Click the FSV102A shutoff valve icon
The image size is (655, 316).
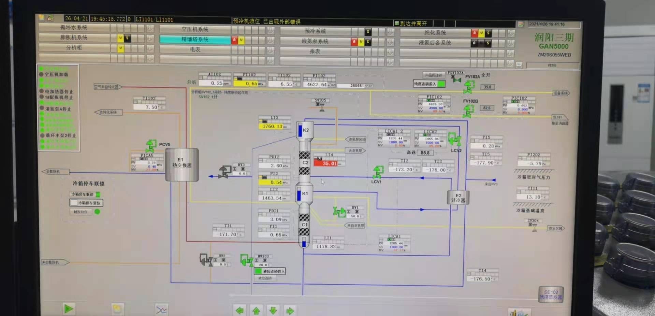(x=456, y=78)
